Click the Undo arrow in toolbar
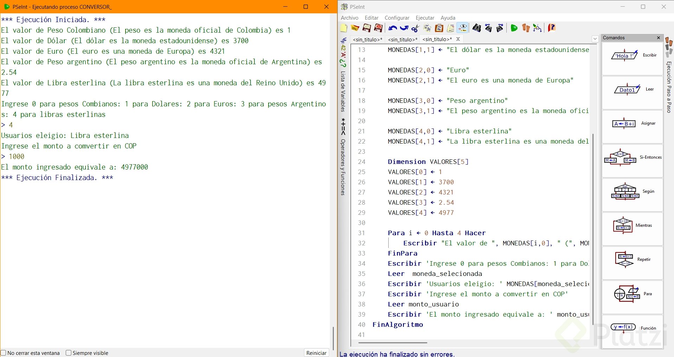 point(393,28)
